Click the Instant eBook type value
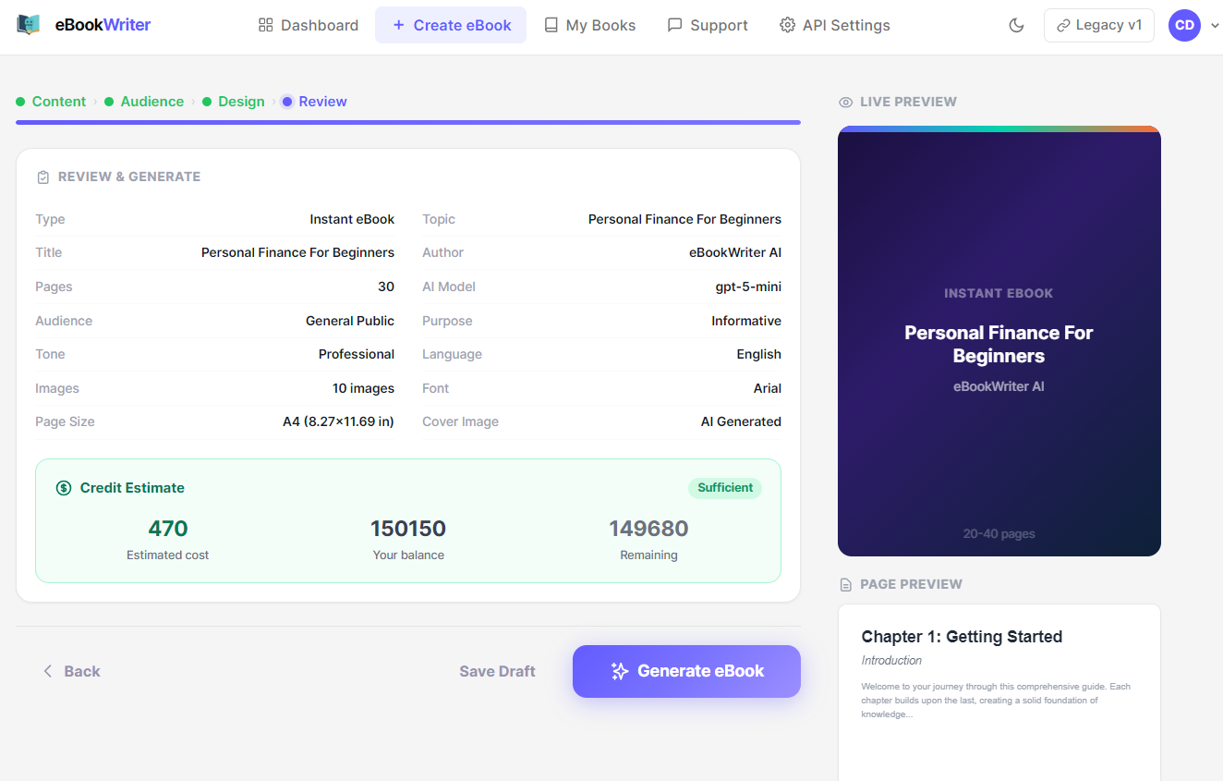Image resolution: width=1223 pixels, height=781 pixels. [352, 219]
